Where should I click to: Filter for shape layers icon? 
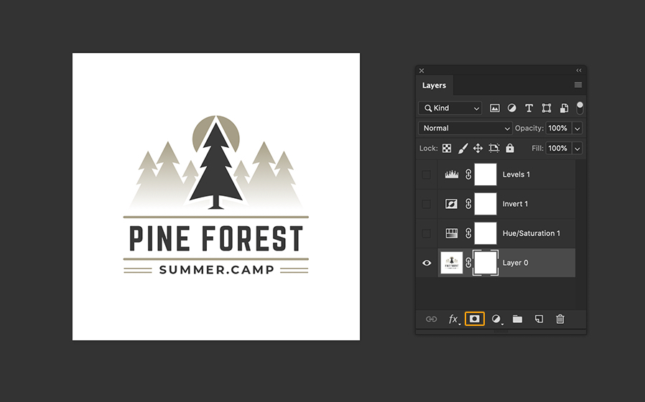point(547,108)
